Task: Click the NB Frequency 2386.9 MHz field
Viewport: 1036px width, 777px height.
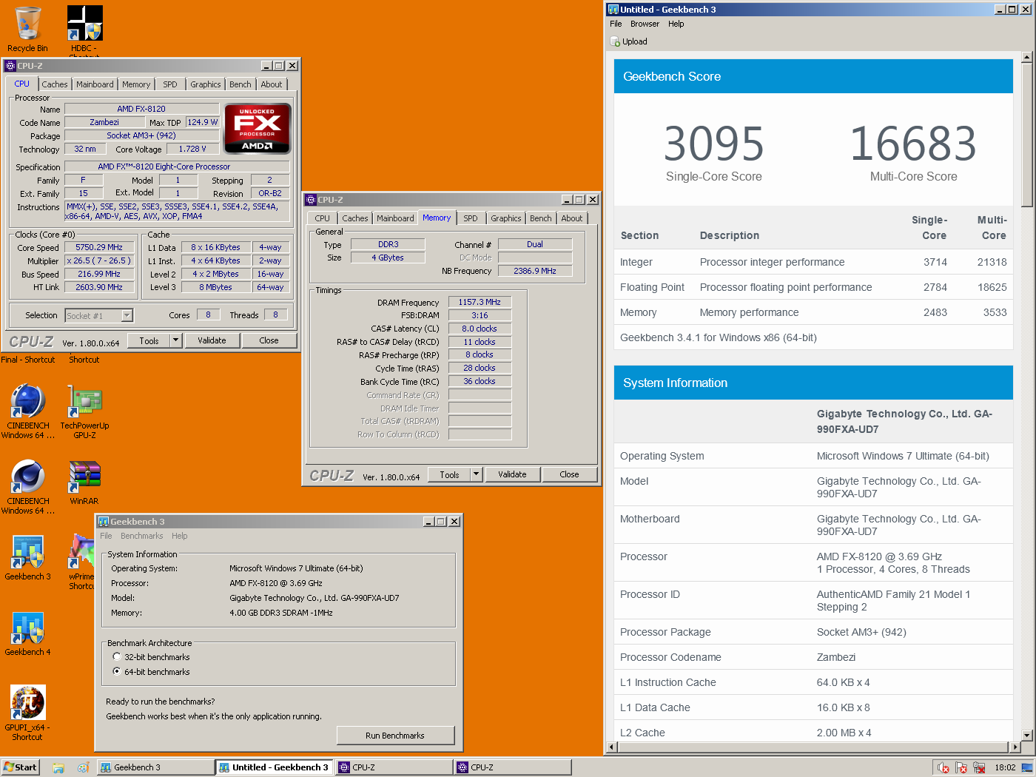Action: tap(535, 271)
